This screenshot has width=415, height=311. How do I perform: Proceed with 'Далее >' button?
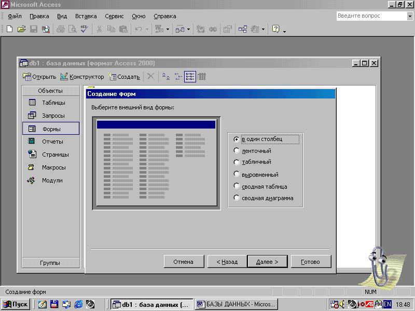267,262
